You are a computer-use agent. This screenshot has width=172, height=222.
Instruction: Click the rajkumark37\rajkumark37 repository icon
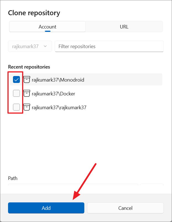click(27, 107)
